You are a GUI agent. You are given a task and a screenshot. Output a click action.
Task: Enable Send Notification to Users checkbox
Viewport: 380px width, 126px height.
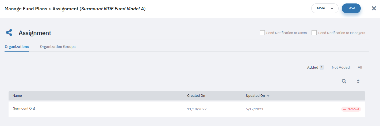pyautogui.click(x=262, y=33)
